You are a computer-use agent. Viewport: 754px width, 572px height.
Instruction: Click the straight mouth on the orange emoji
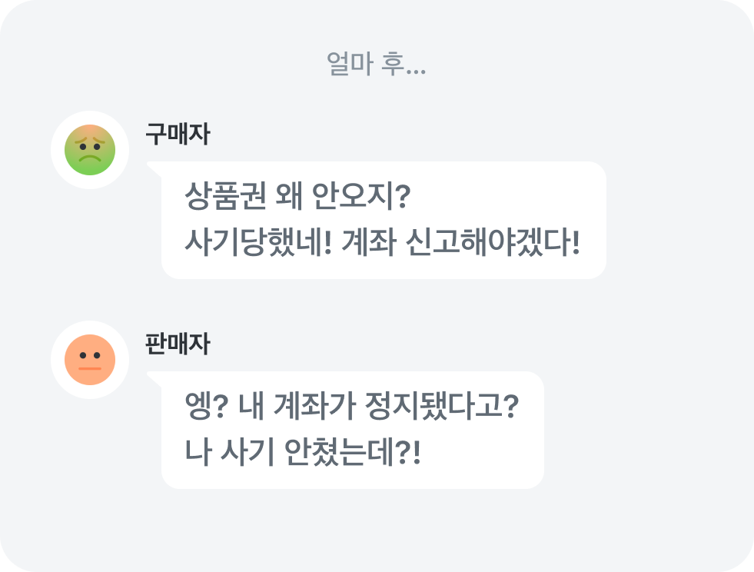(89, 368)
